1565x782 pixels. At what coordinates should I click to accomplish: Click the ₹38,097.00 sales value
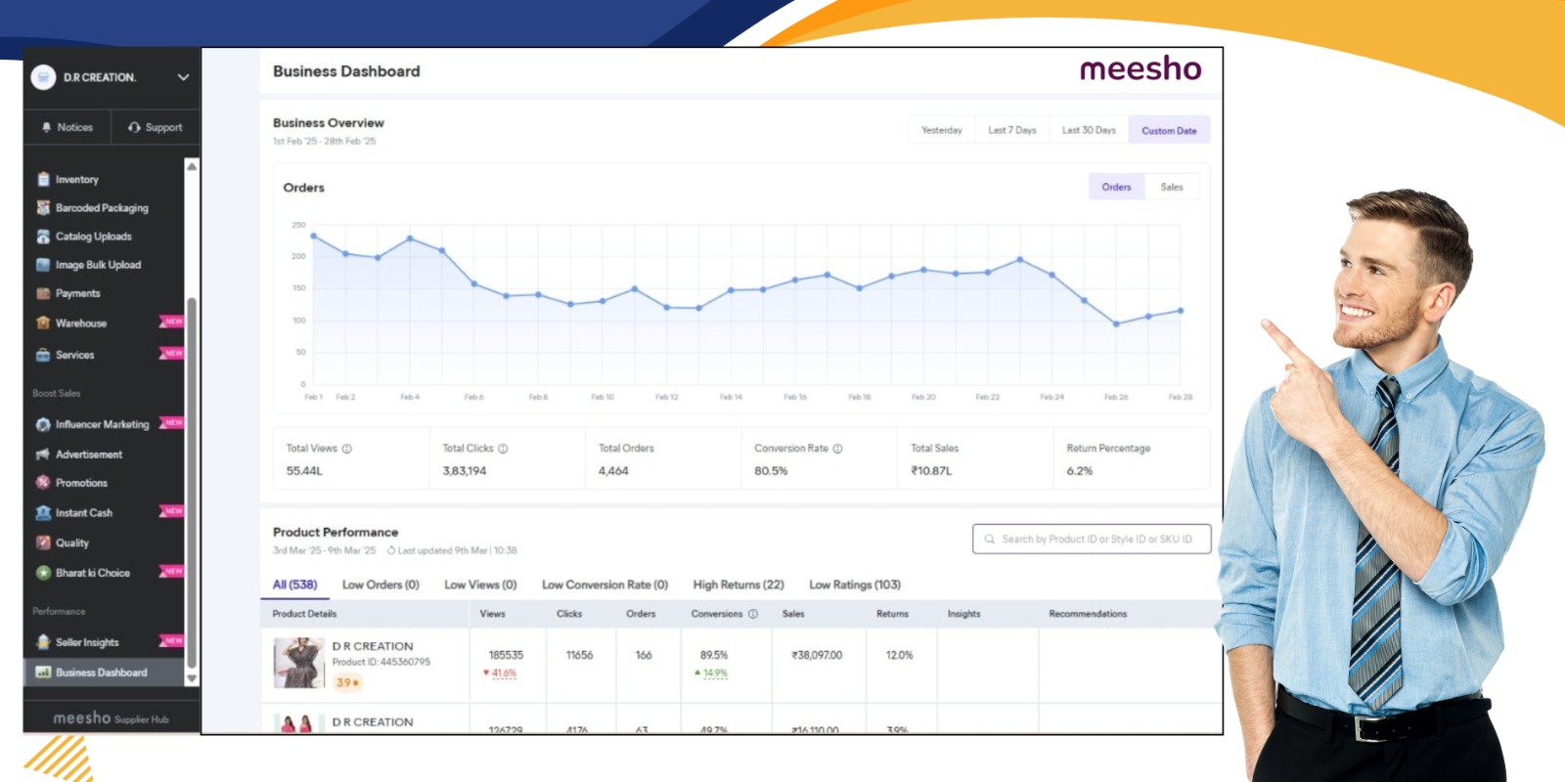(x=817, y=655)
